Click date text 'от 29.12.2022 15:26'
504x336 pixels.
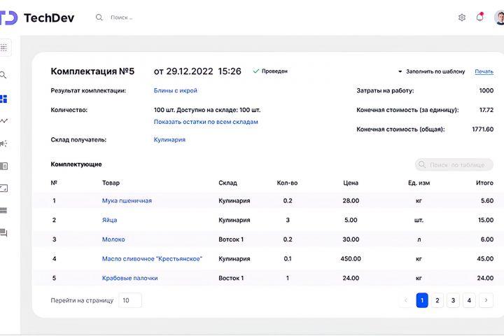tap(197, 71)
